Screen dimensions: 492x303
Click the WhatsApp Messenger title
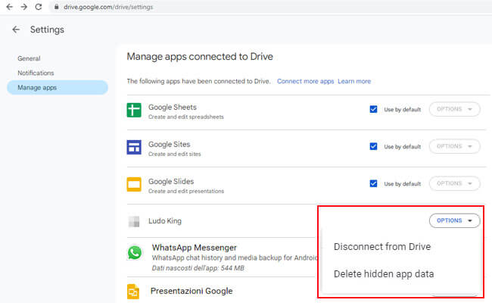point(195,248)
